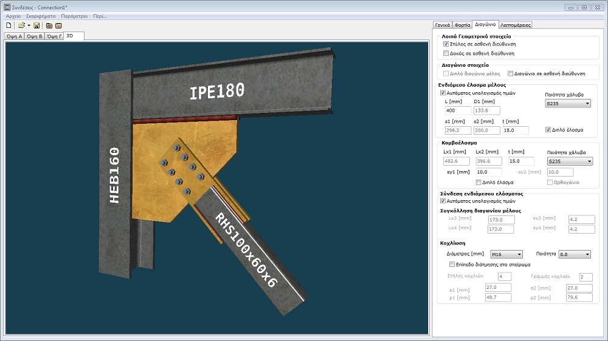Enable 'Δοκός σε ασθενή διεύθυνση' checkbox
608x341 pixels.
pos(446,53)
